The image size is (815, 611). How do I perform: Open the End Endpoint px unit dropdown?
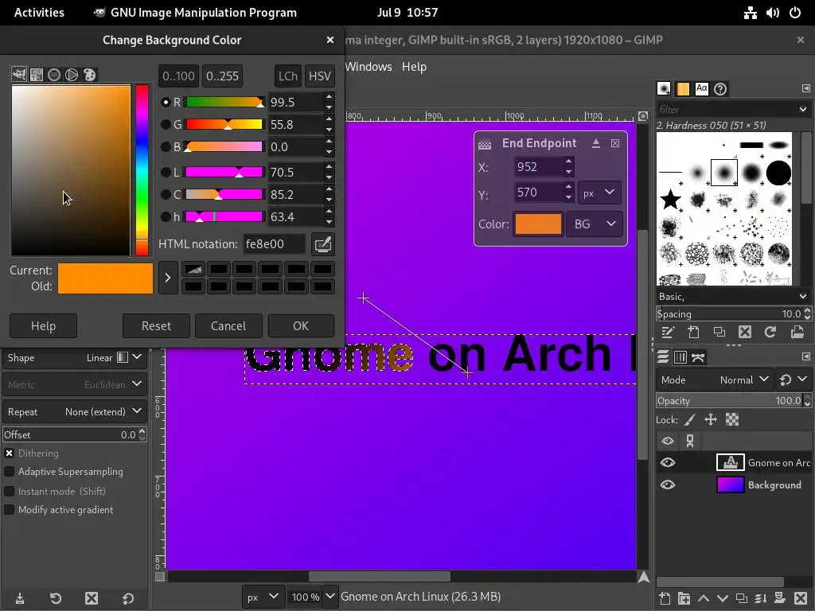tap(599, 193)
